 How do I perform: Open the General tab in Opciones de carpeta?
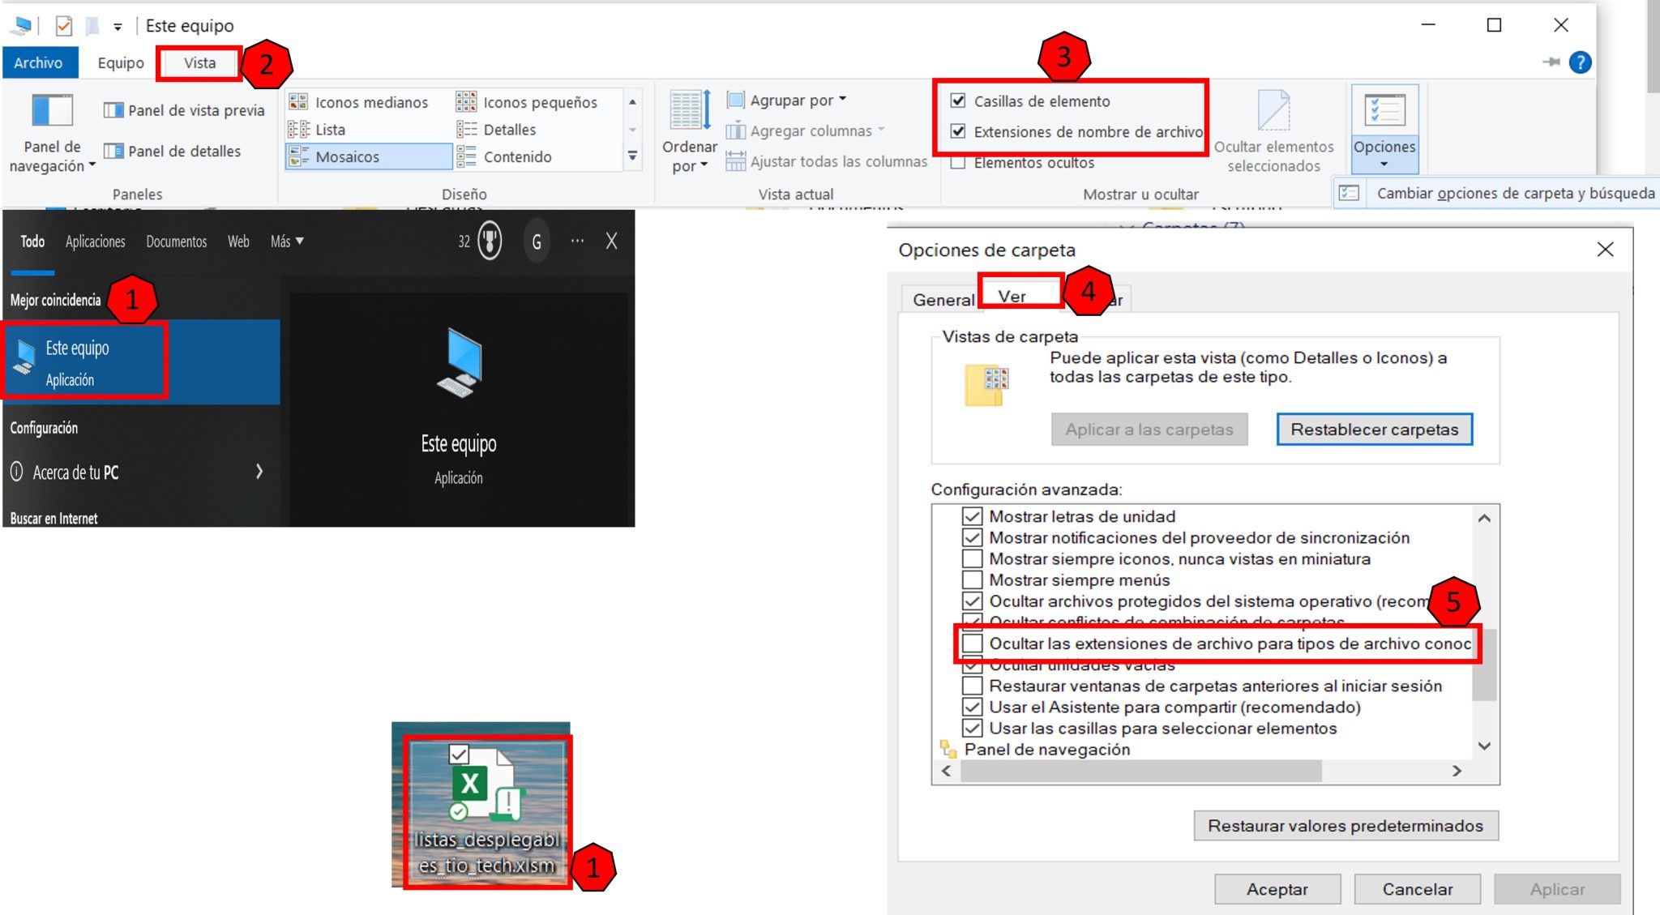pyautogui.click(x=943, y=300)
